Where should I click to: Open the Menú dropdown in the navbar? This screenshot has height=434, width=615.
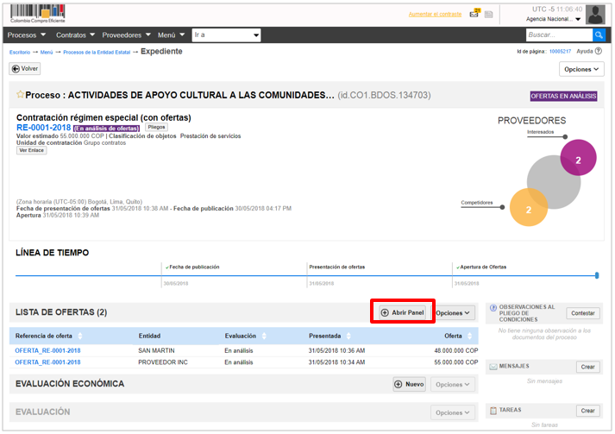point(171,35)
